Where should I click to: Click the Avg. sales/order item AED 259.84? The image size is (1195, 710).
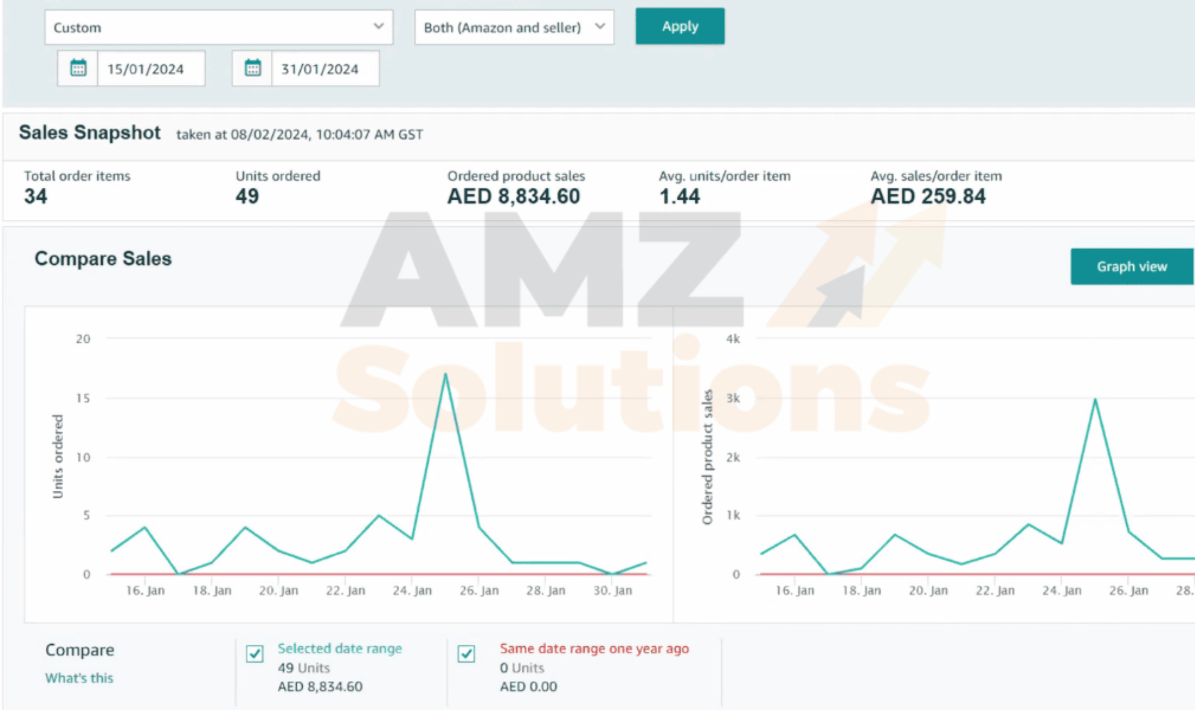928,196
